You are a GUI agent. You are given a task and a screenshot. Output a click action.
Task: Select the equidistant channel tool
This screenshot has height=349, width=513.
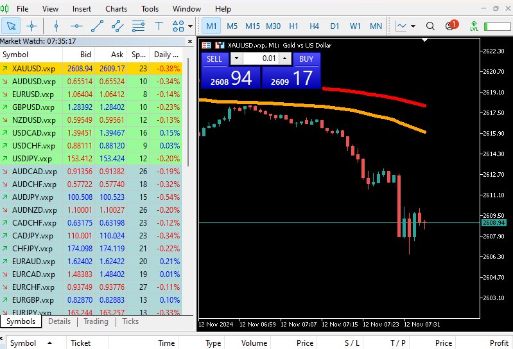(117, 26)
